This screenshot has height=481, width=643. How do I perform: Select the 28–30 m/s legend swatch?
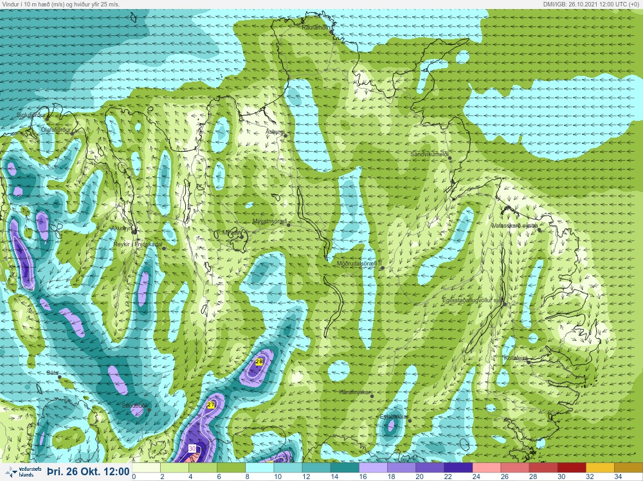point(543,468)
